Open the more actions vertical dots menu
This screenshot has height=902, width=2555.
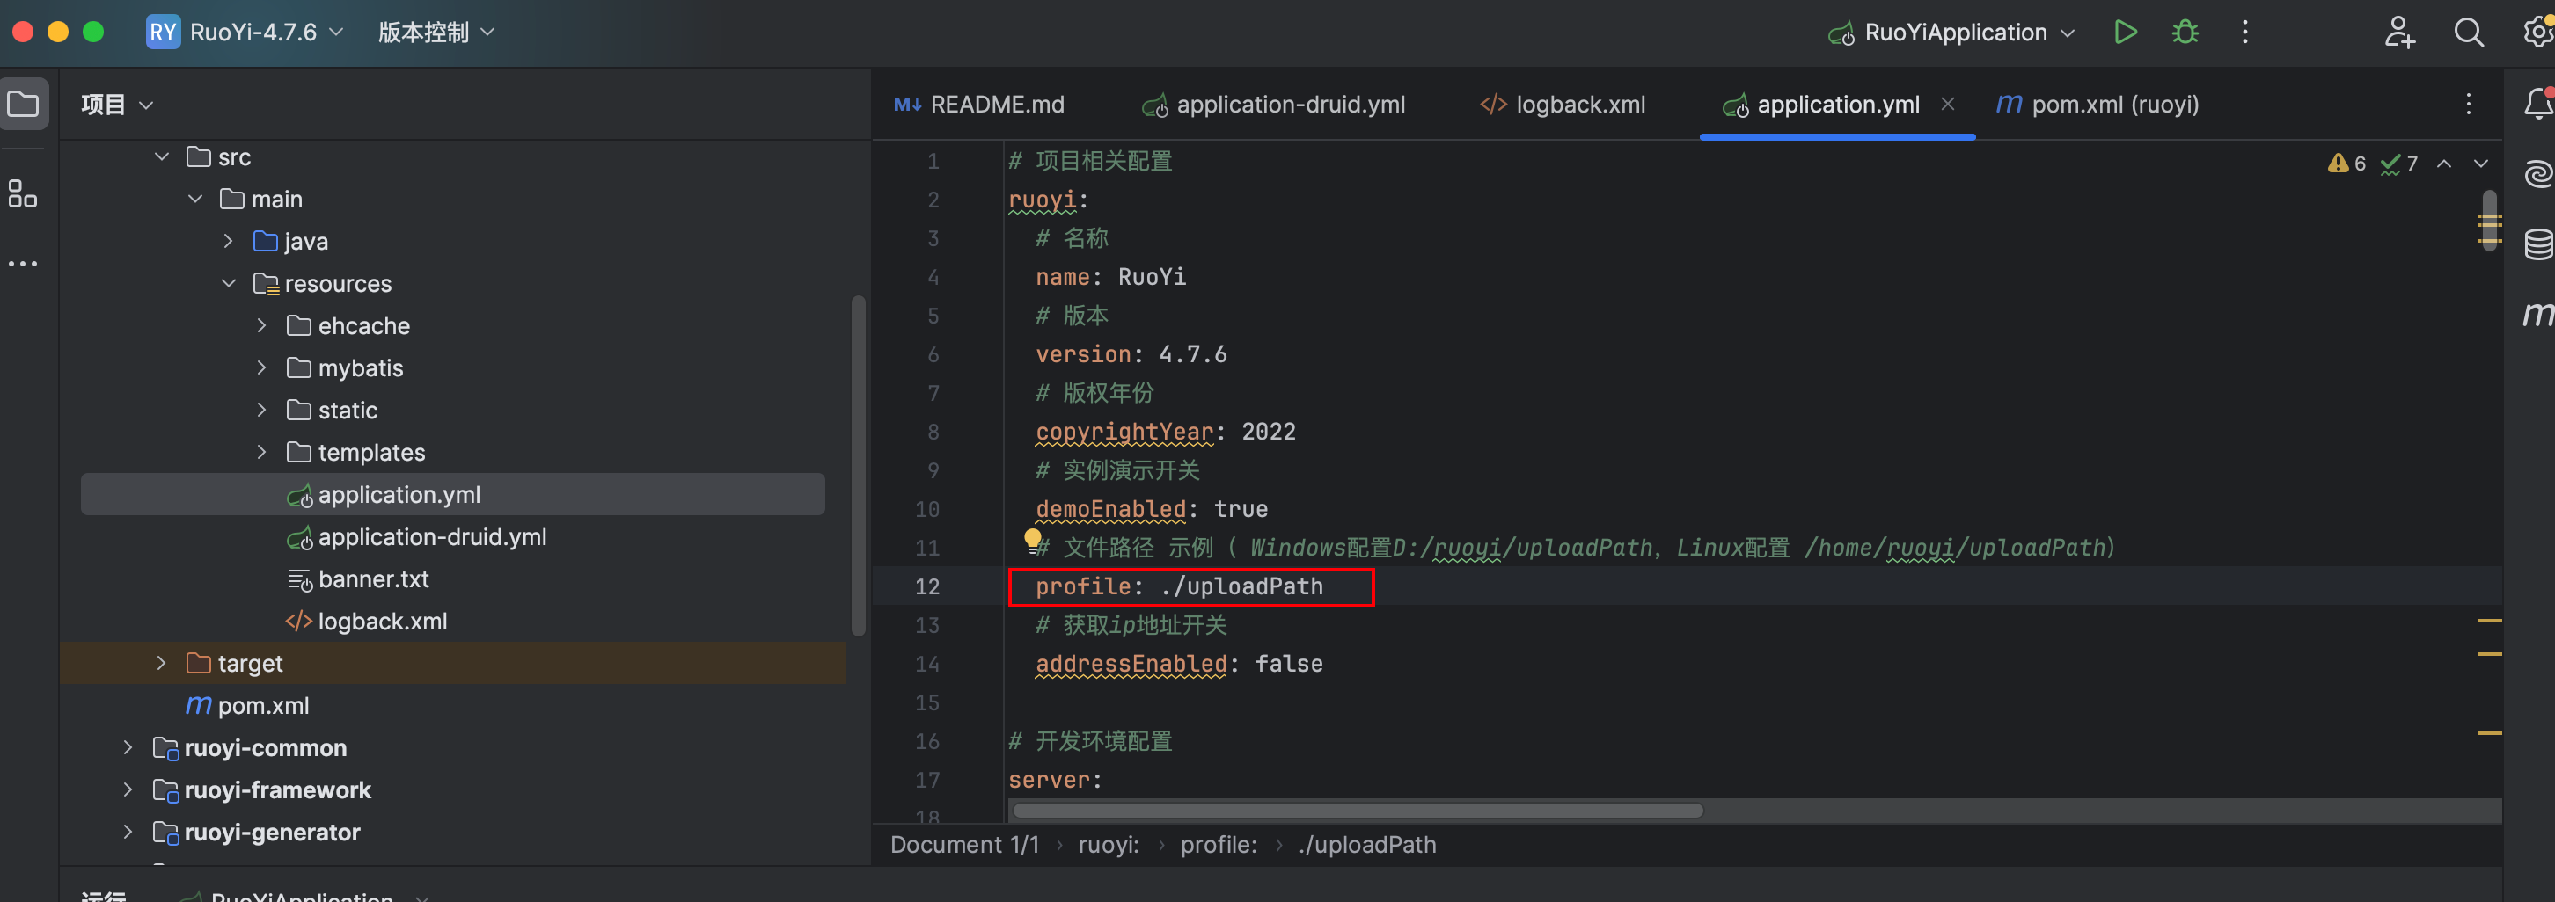(x=2245, y=33)
